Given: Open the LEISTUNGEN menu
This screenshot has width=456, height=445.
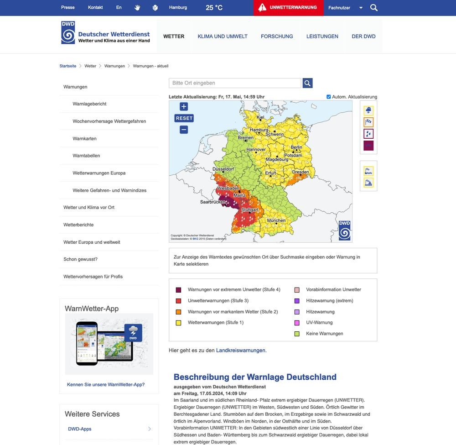Looking at the screenshot, I should pyautogui.click(x=322, y=37).
